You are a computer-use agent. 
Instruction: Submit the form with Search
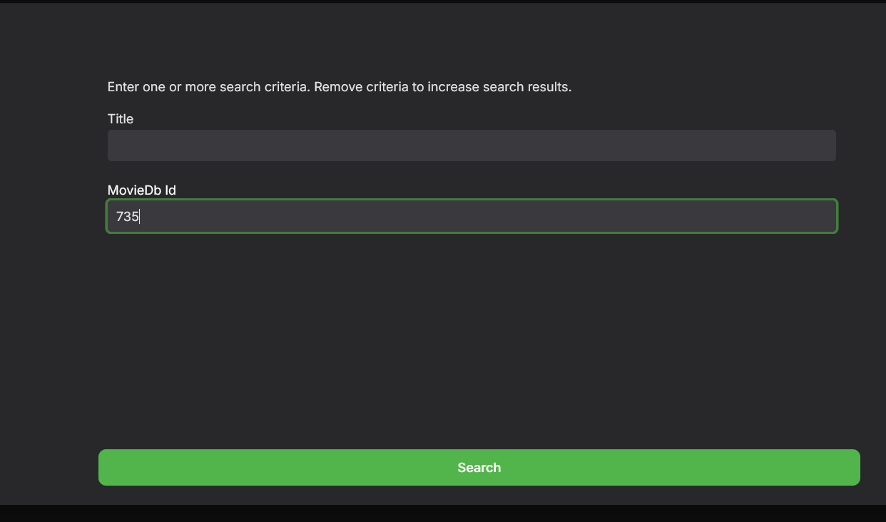click(x=479, y=467)
